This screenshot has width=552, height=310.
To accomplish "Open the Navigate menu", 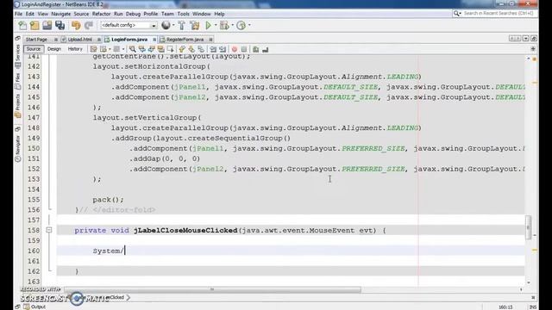I will click(61, 14).
